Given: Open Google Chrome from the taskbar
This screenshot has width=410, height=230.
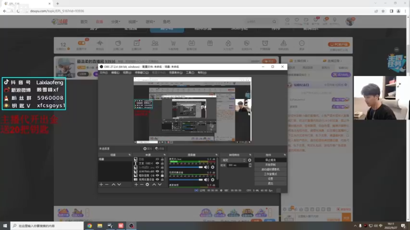Looking at the screenshot, I should click(x=89, y=226).
